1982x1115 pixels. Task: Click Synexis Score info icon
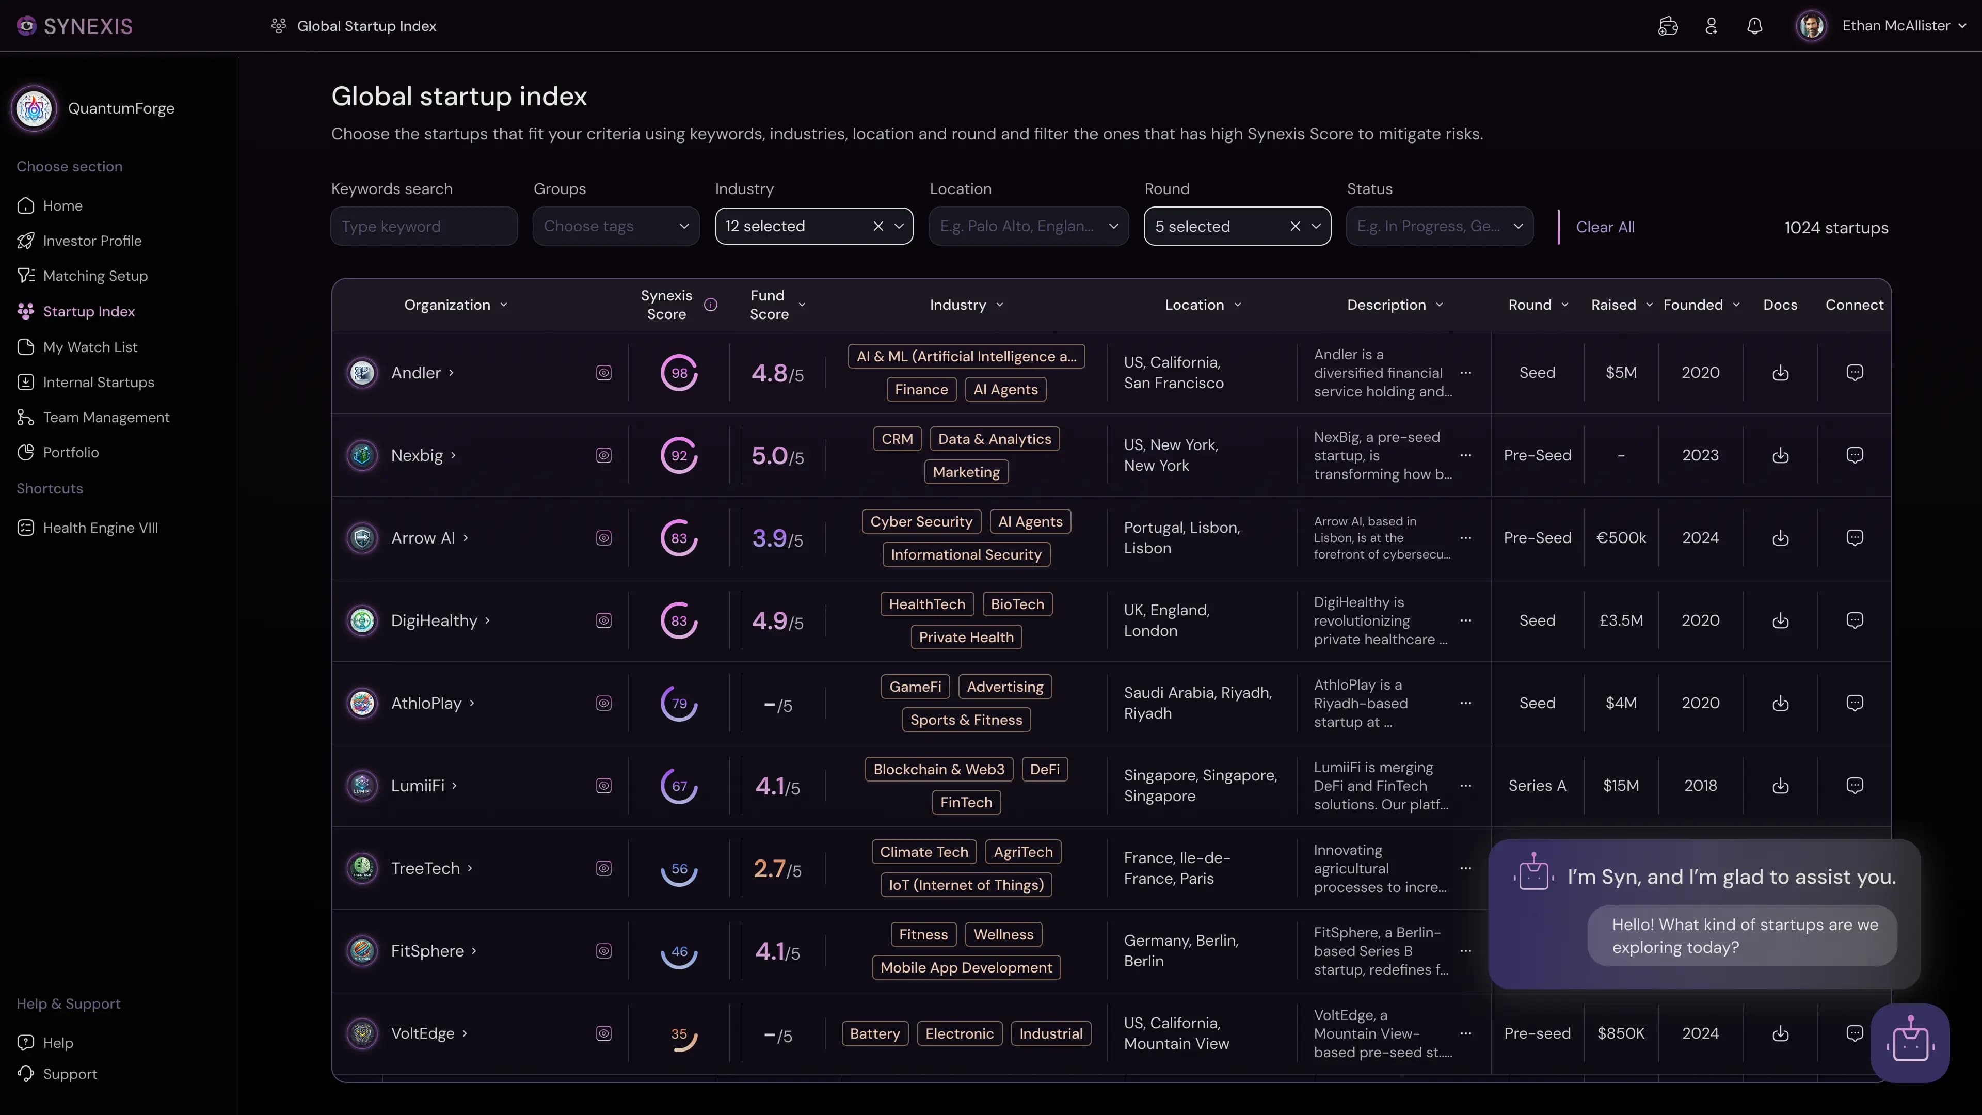(x=711, y=305)
